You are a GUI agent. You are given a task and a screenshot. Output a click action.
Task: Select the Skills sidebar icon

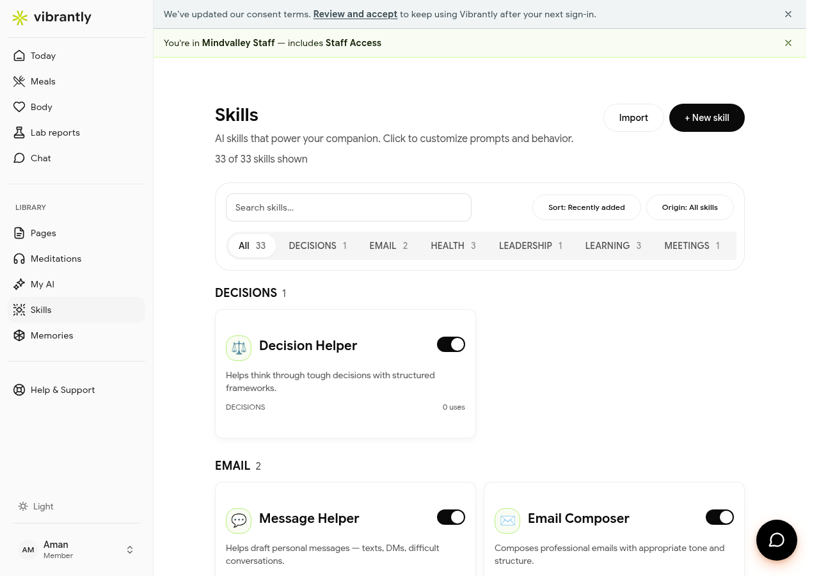coord(19,310)
